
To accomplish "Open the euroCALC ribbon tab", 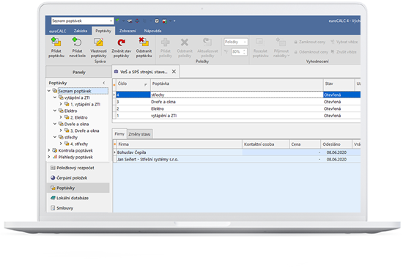I will click(x=58, y=31).
